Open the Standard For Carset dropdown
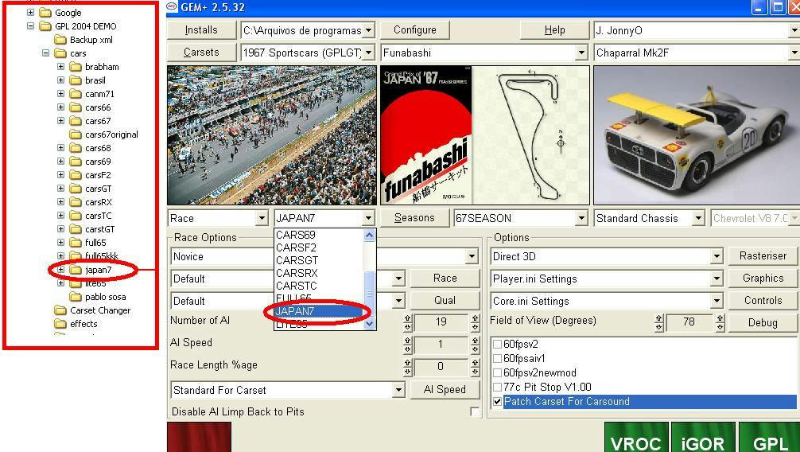 tap(399, 390)
